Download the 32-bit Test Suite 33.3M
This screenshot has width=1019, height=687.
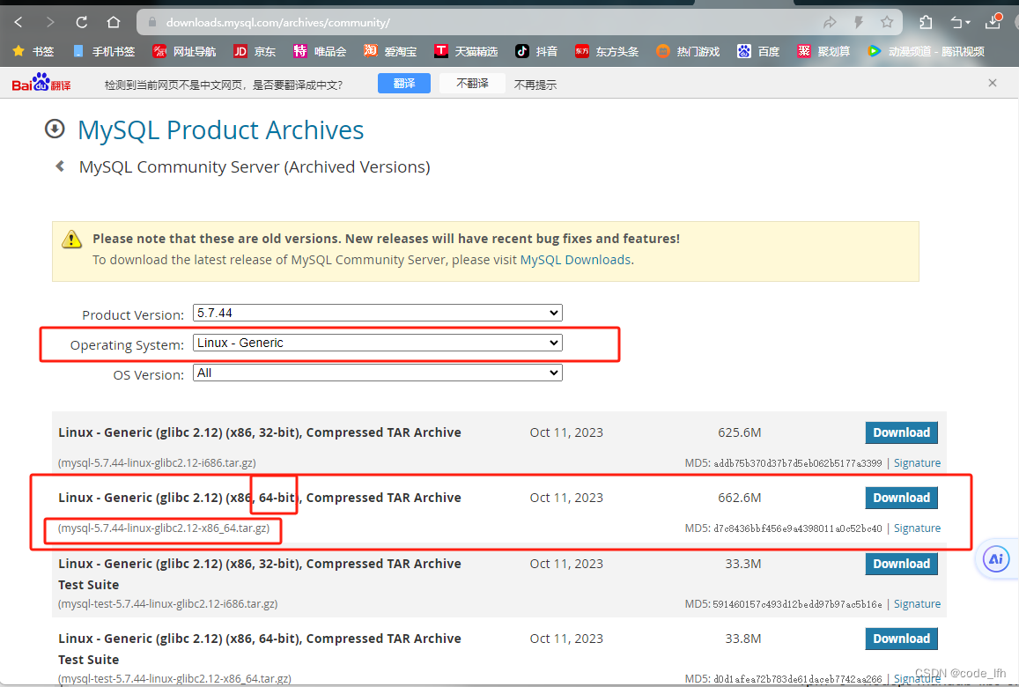pos(901,564)
